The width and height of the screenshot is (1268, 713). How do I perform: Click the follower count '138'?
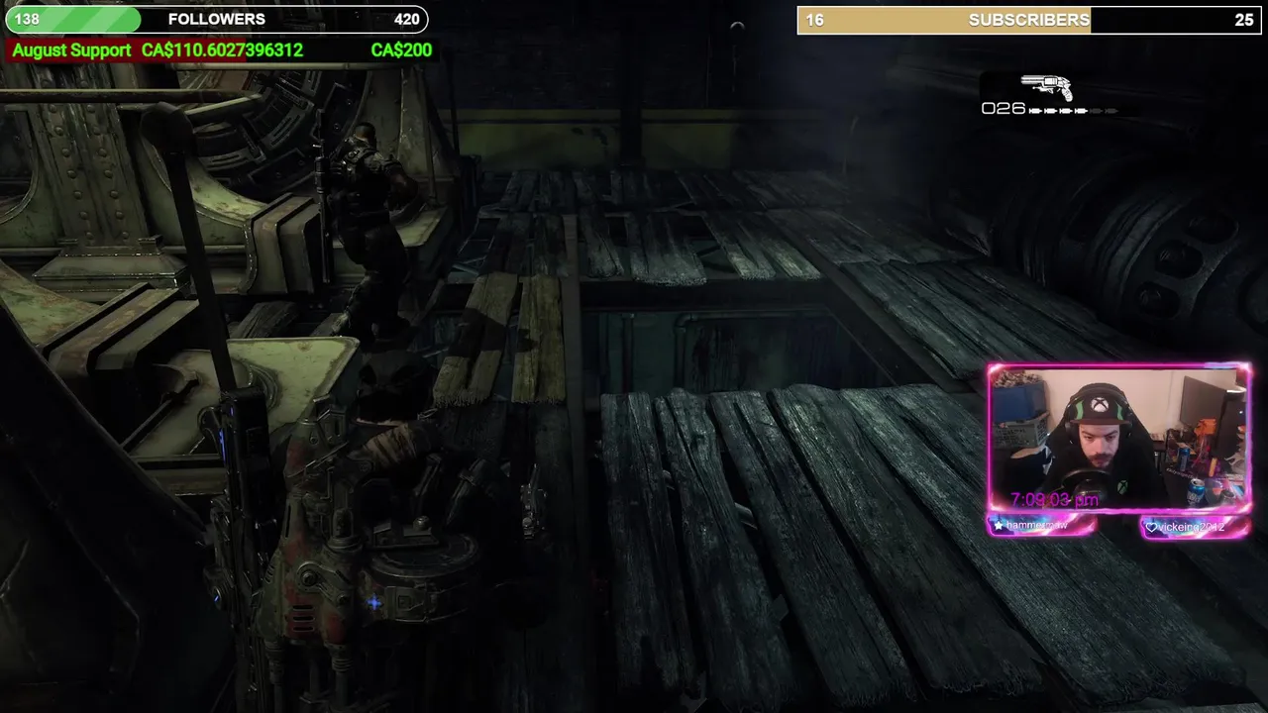click(x=27, y=19)
